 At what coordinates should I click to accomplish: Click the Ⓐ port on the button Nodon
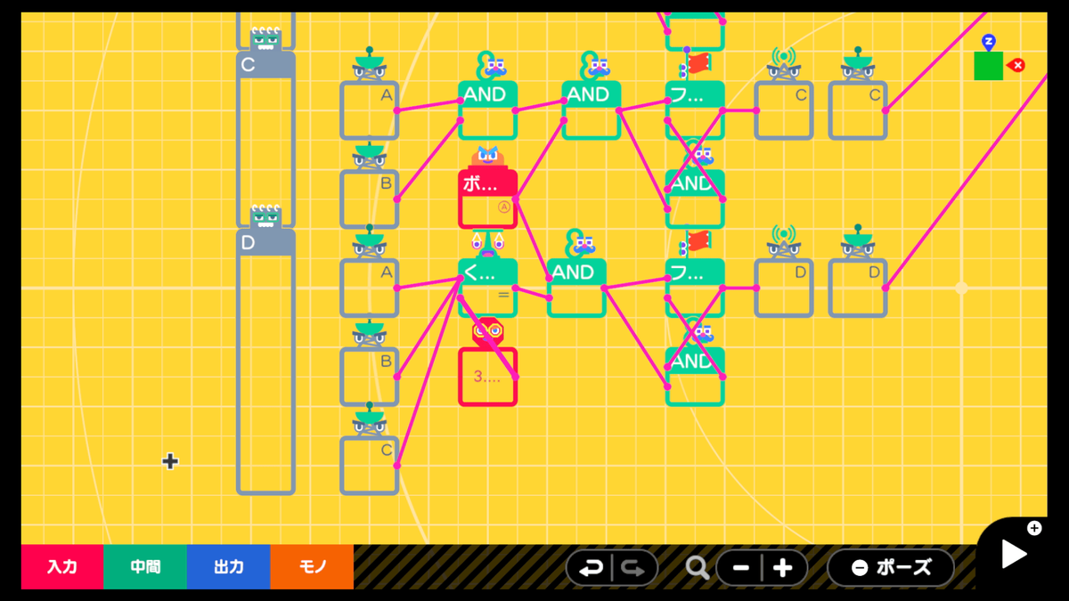pyautogui.click(x=504, y=207)
